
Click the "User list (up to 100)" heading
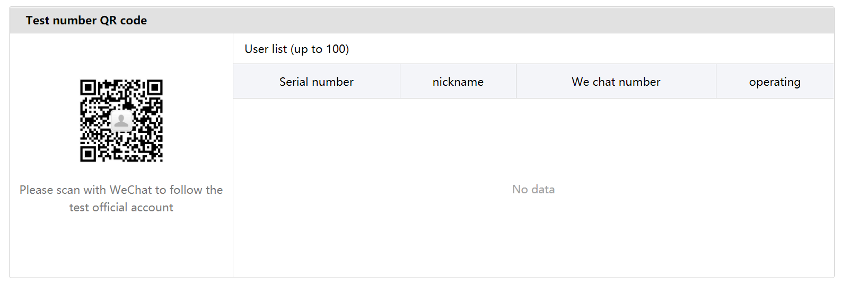[x=297, y=49]
